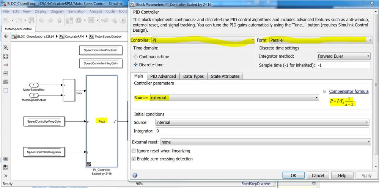Collapse the Compensator formula expander
The image size is (379, 188).
tap(325, 91)
